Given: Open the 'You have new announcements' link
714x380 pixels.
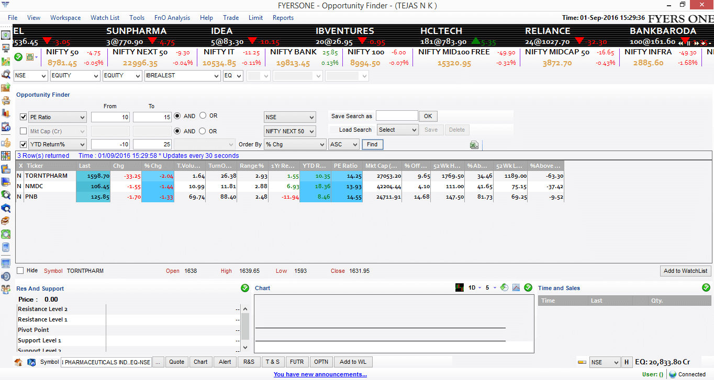Looking at the screenshot, I should tap(320, 374).
